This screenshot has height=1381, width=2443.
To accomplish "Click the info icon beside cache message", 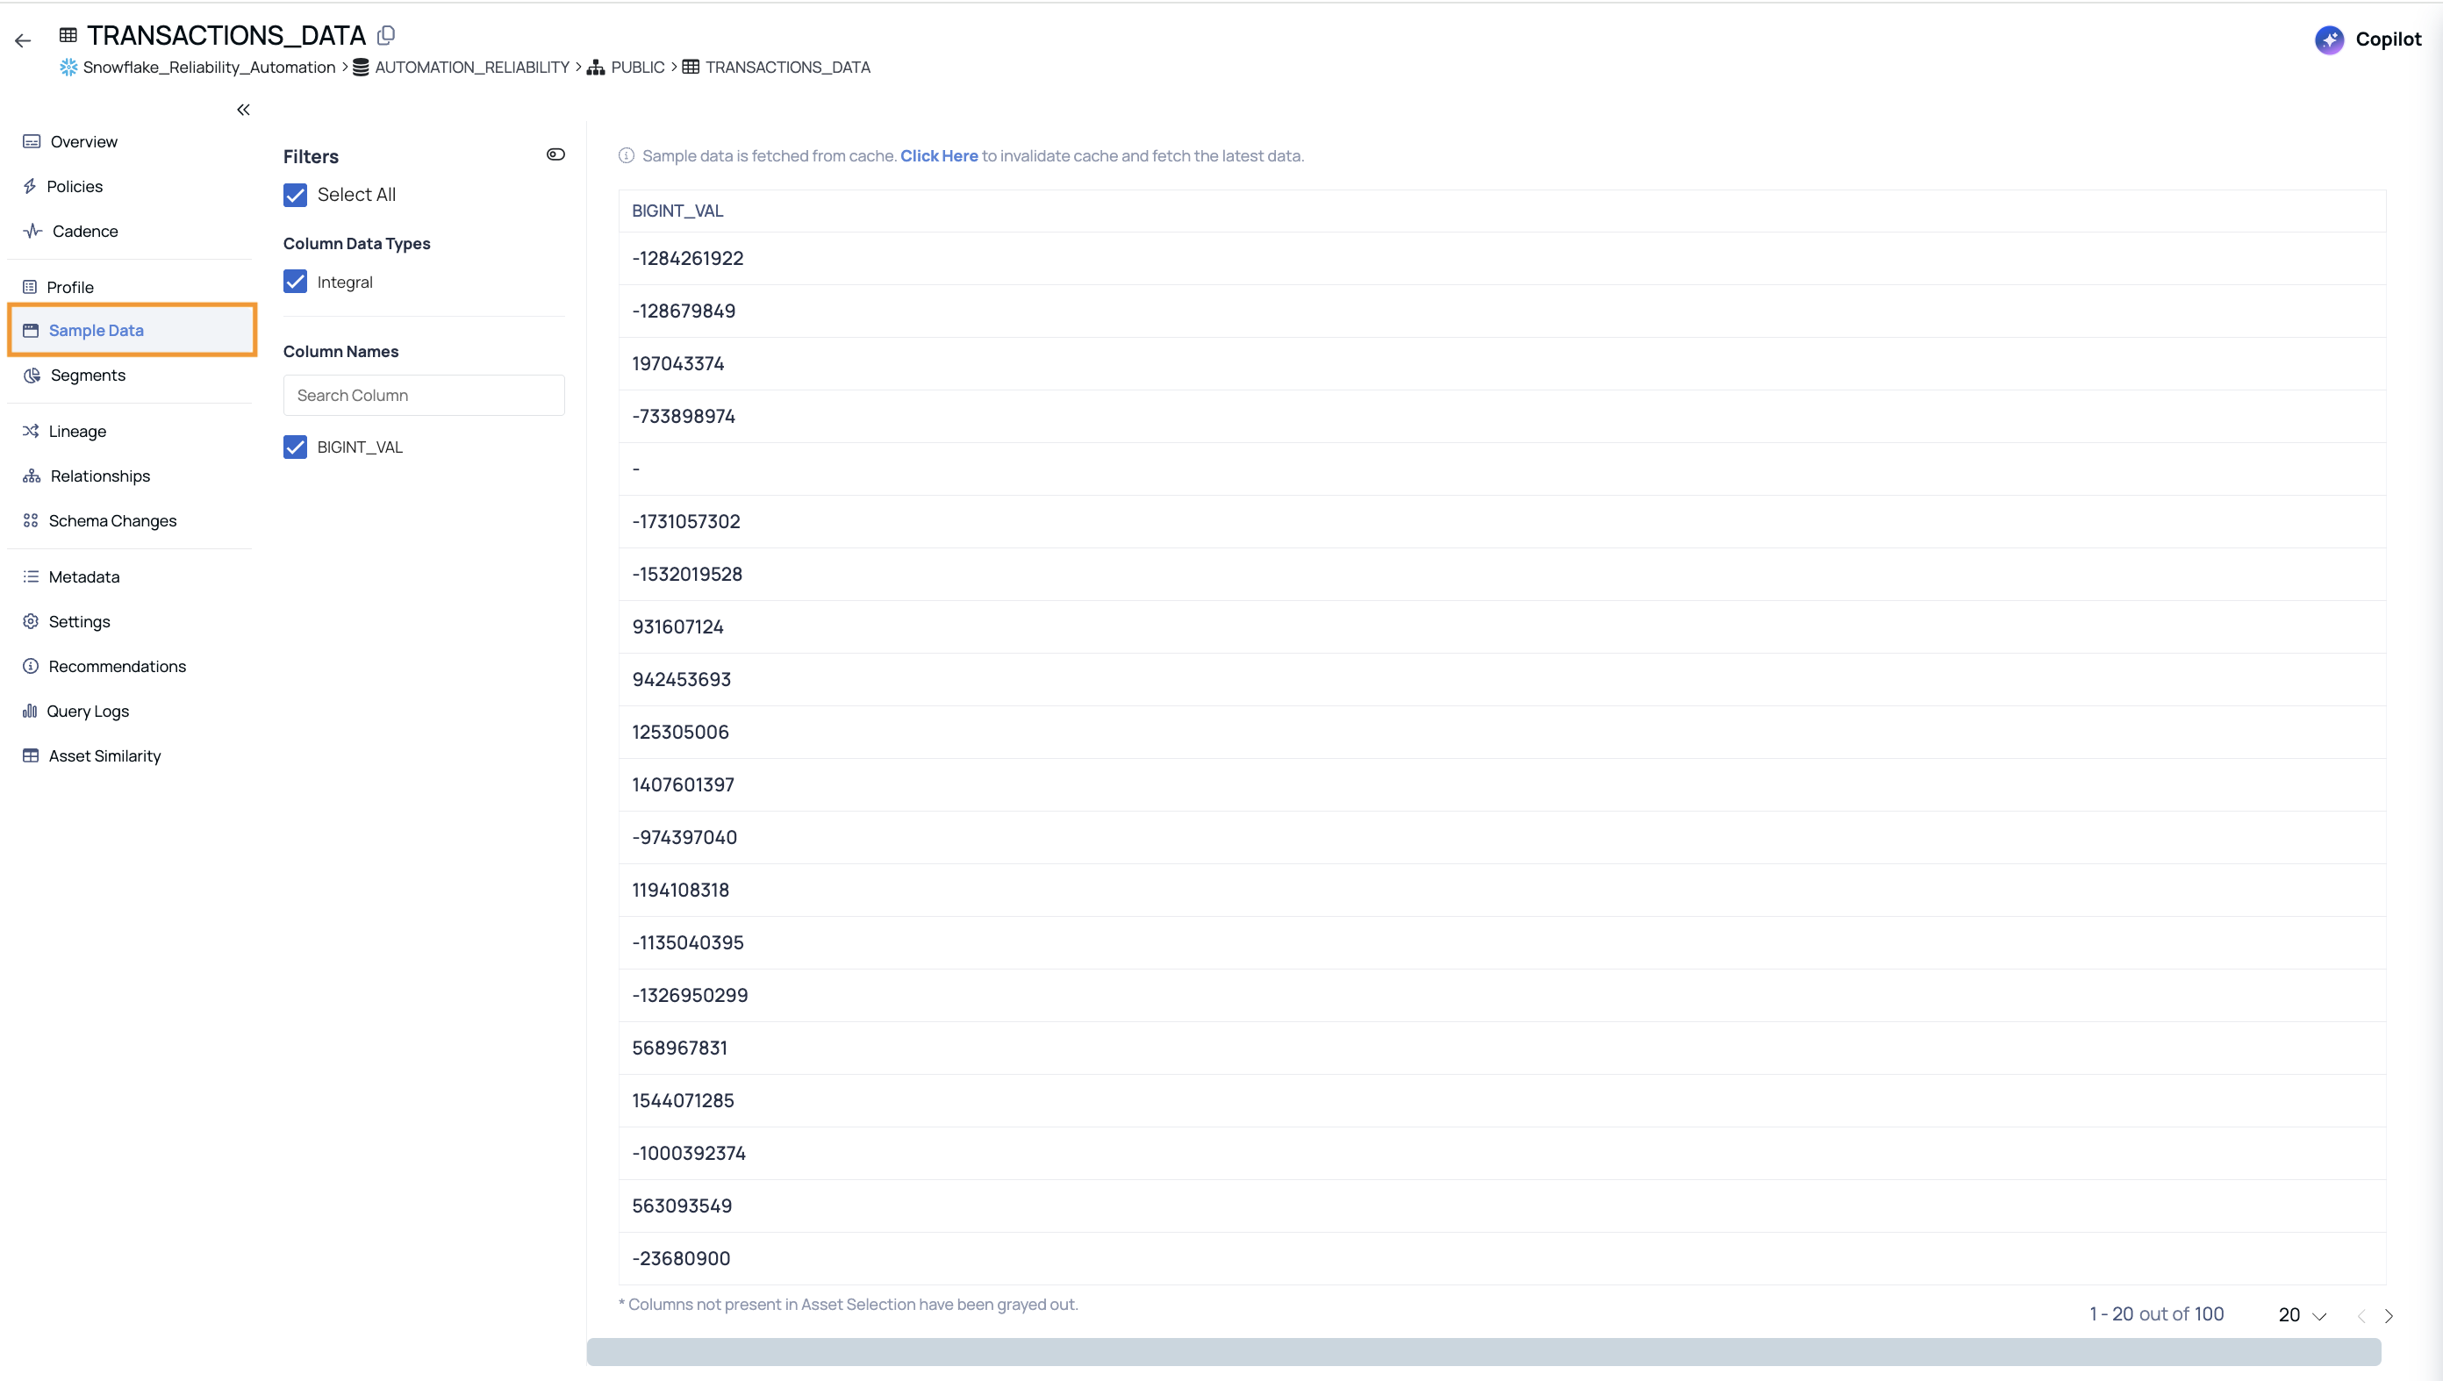I will [626, 155].
